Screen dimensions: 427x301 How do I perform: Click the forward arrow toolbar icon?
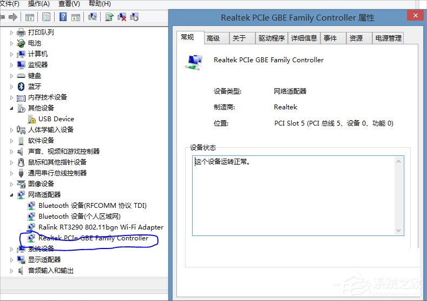click(12, 17)
